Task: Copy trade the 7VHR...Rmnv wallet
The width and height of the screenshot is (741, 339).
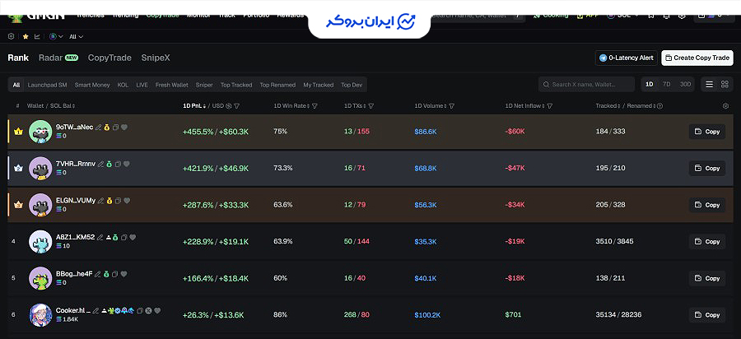Action: click(x=707, y=168)
